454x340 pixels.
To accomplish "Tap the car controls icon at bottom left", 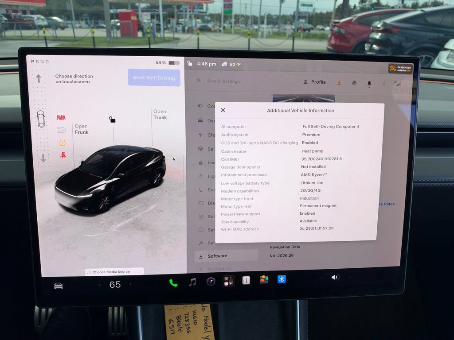I will (x=59, y=286).
